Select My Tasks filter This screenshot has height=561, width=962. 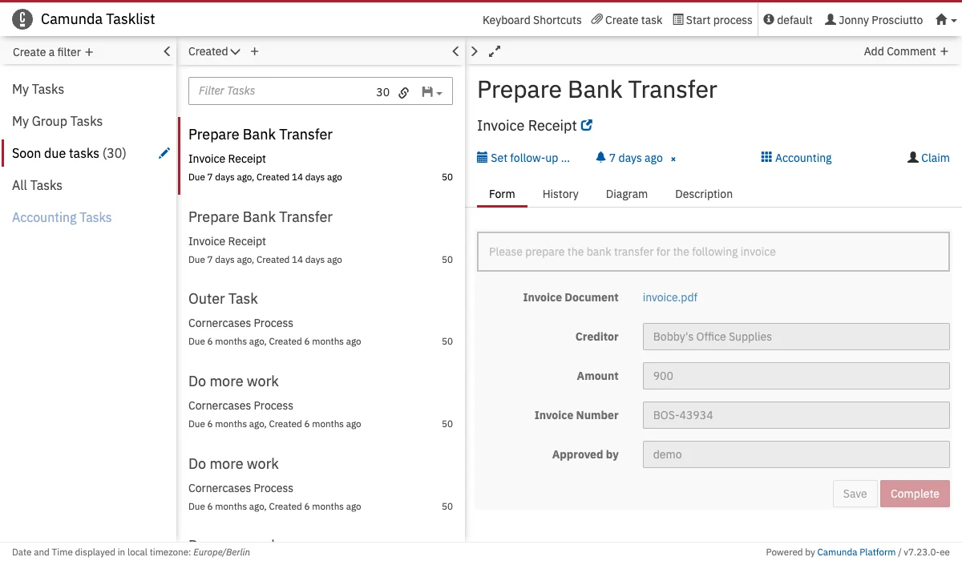point(38,89)
